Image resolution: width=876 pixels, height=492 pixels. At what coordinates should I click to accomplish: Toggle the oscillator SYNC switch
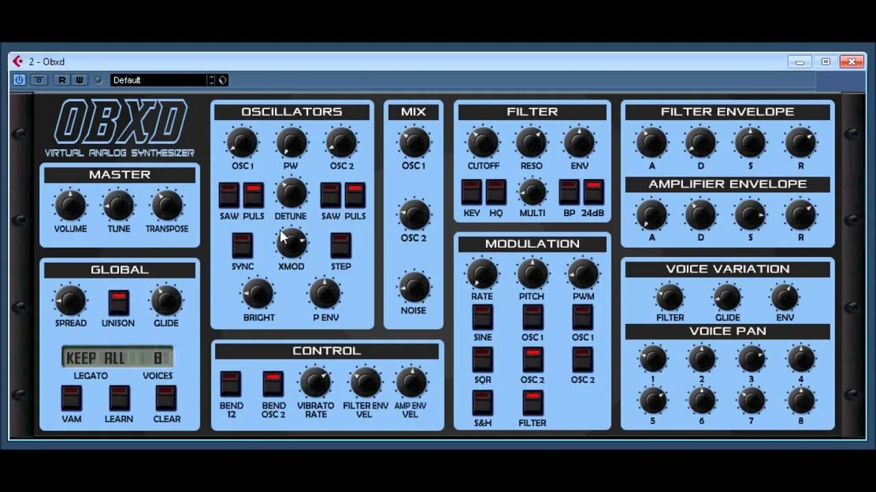(242, 246)
